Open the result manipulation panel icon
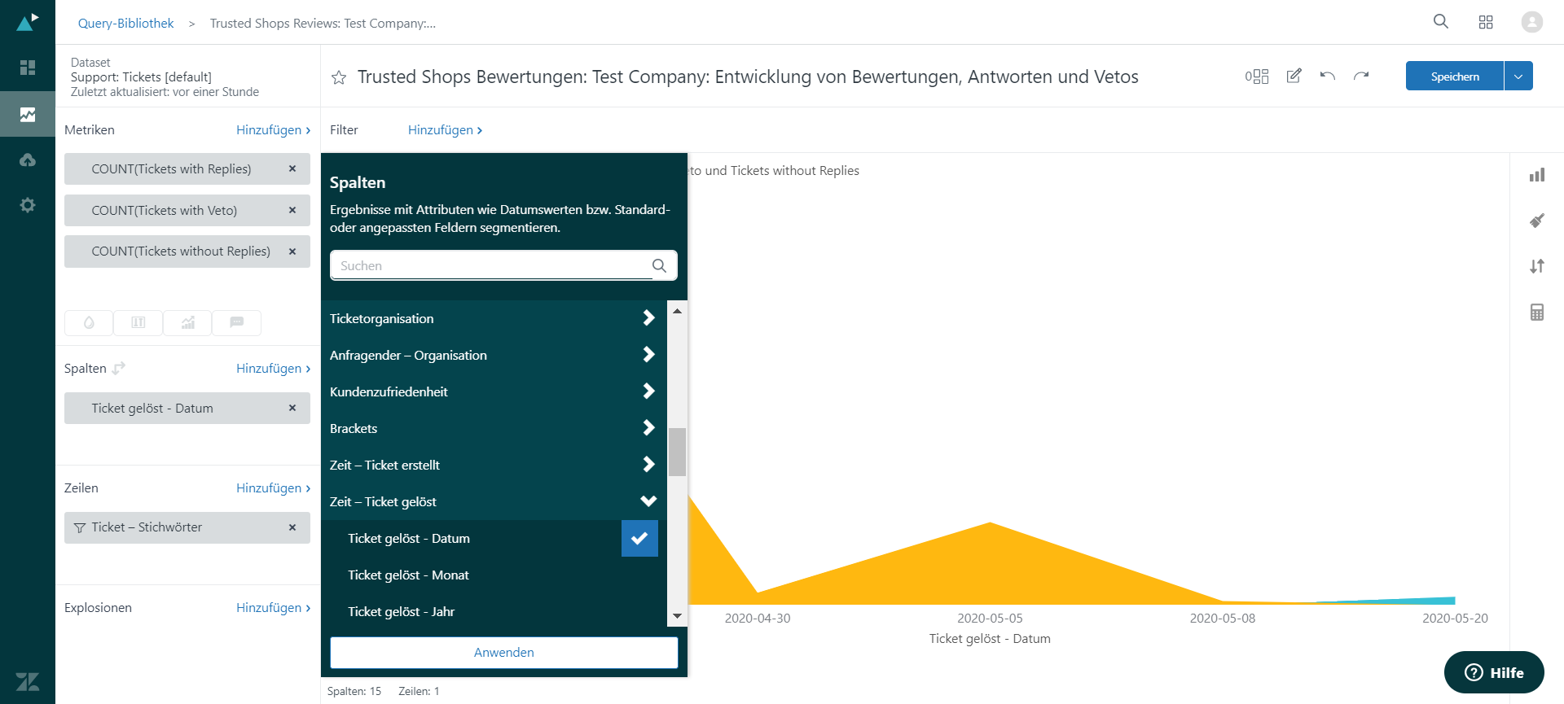The height and width of the screenshot is (704, 1564). 1257,77
